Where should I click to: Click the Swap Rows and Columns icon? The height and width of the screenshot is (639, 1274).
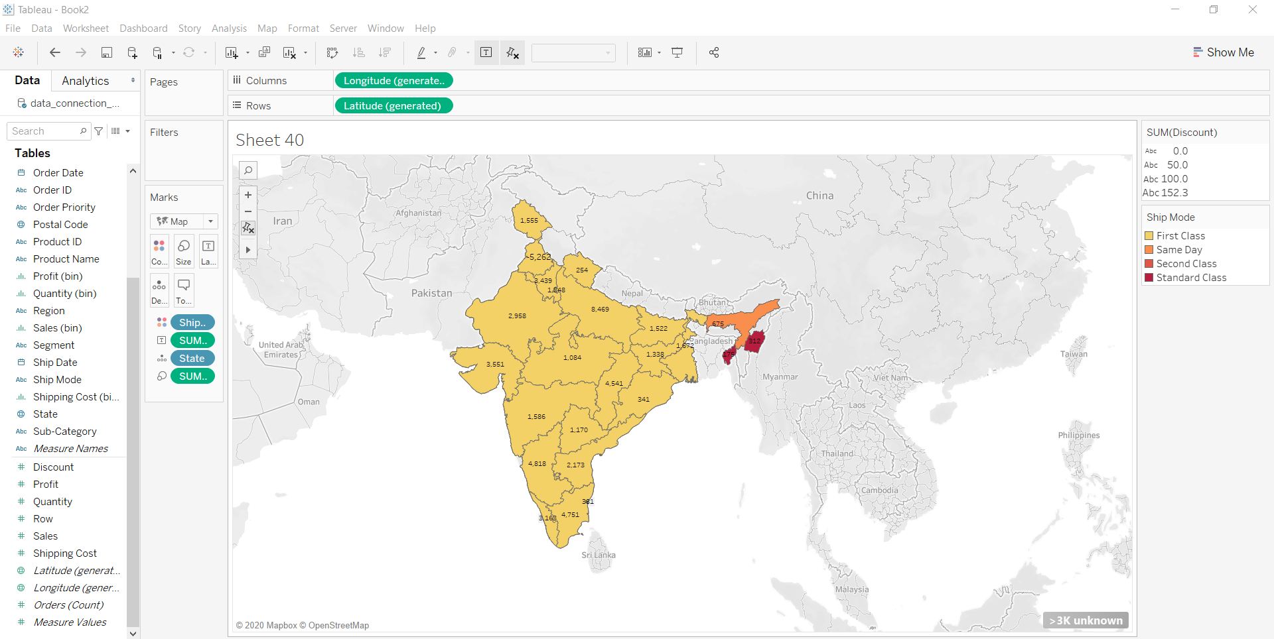point(332,53)
